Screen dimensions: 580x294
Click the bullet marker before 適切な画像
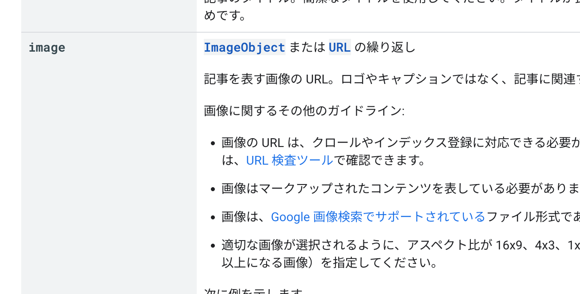[213, 245]
